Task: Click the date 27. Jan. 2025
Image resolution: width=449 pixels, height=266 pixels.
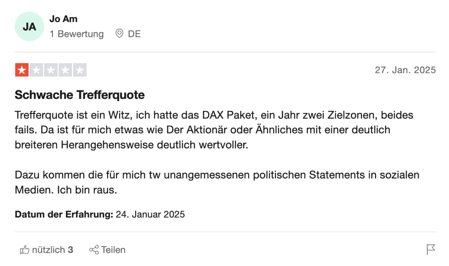Action: coord(406,69)
